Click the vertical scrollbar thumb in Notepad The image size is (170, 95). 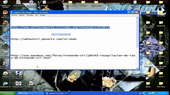137,33
